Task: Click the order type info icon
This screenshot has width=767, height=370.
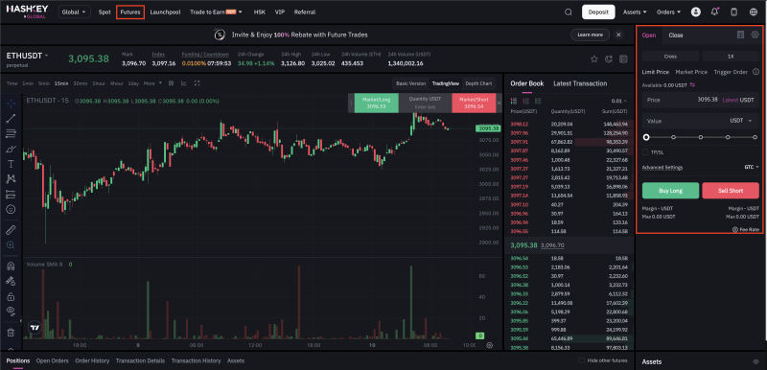Action: tap(755, 72)
